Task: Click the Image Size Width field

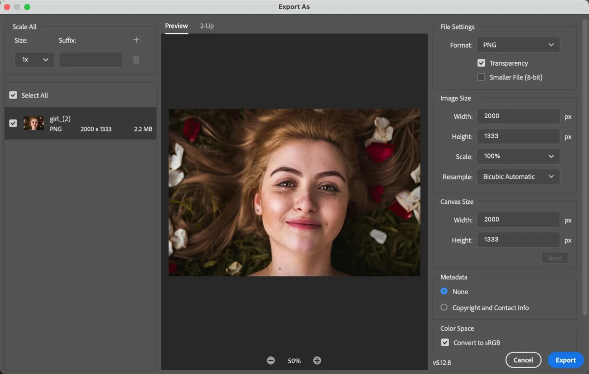Action: tap(518, 116)
